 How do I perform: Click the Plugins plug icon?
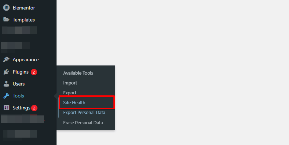[6, 72]
